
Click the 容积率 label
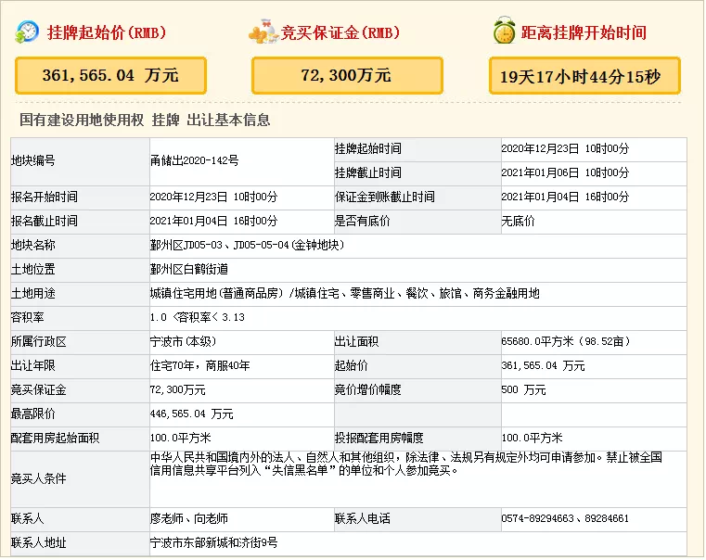pyautogui.click(x=28, y=318)
